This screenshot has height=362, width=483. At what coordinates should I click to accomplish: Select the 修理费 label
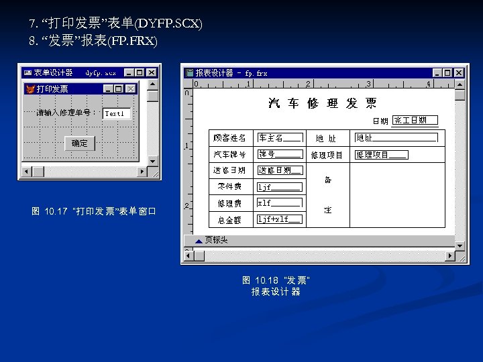point(229,204)
